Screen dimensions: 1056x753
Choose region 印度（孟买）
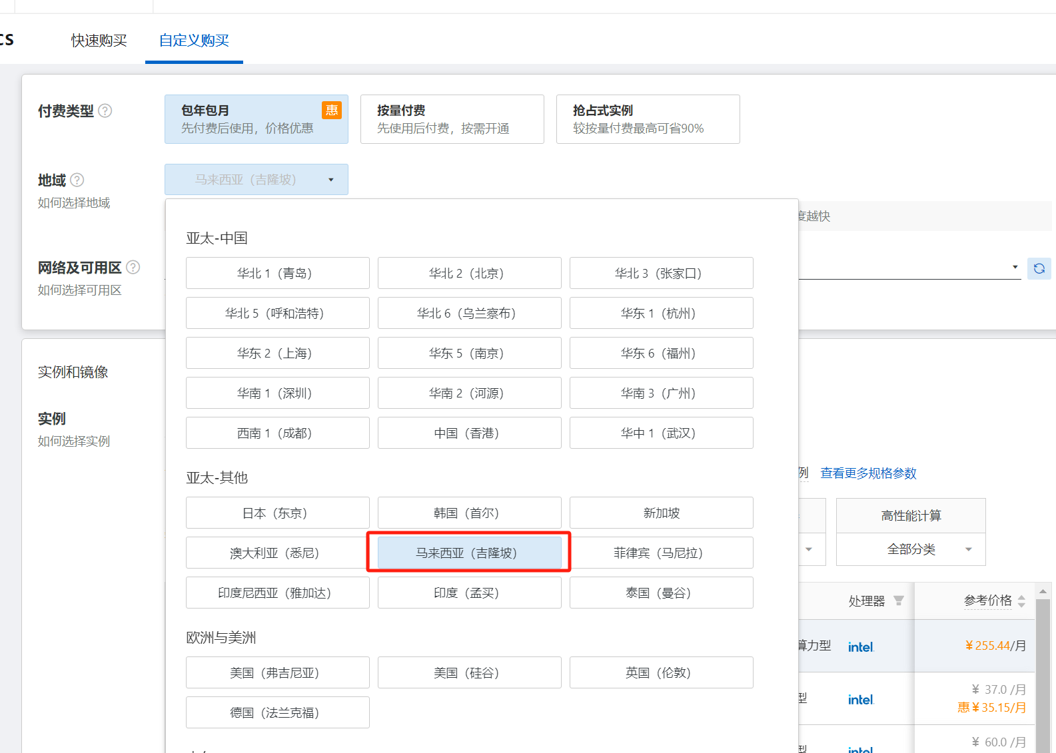pos(470,593)
